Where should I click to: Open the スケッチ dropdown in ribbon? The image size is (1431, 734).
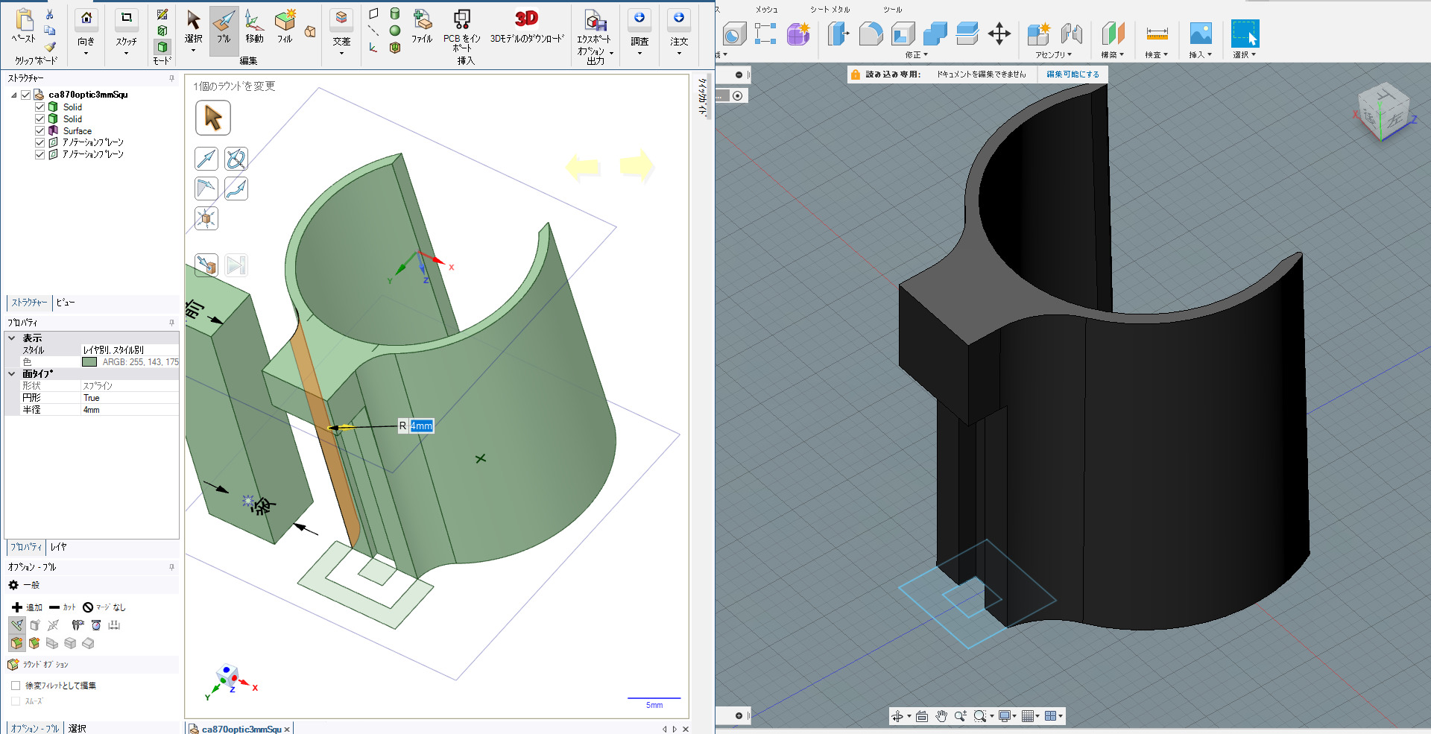click(x=126, y=53)
